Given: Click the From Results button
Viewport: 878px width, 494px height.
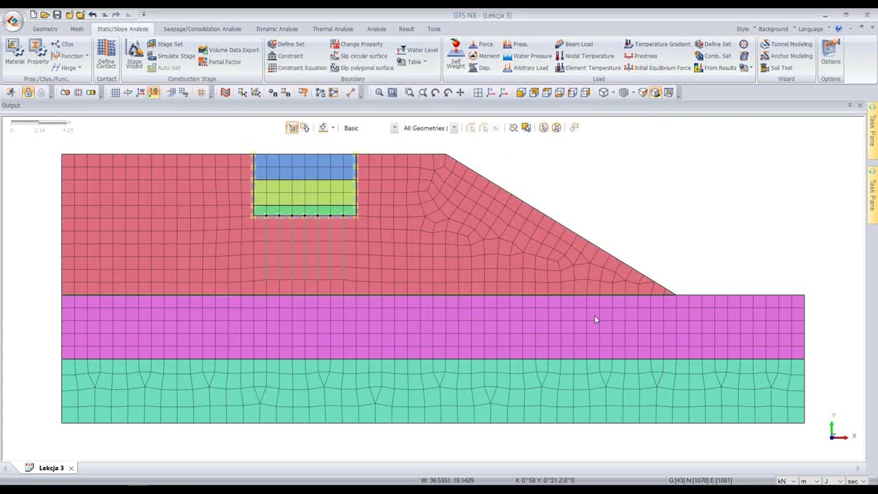Looking at the screenshot, I should coord(715,68).
